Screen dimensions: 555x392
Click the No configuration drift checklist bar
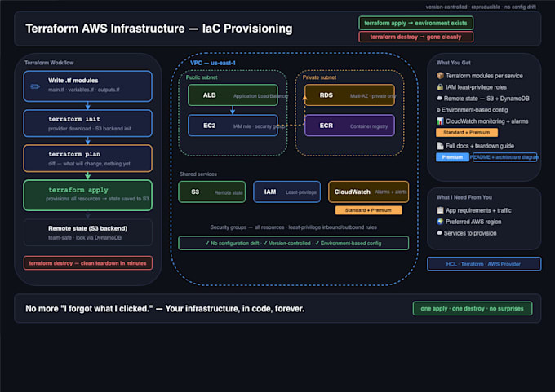[x=294, y=243]
